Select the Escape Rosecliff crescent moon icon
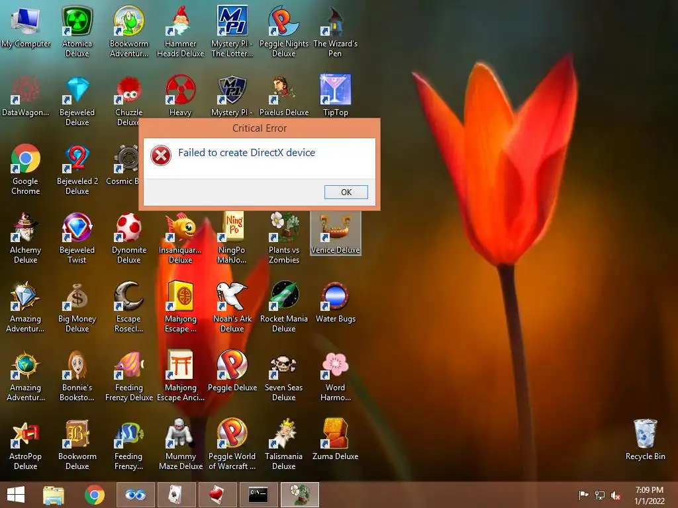This screenshot has height=508, width=678. click(x=129, y=296)
